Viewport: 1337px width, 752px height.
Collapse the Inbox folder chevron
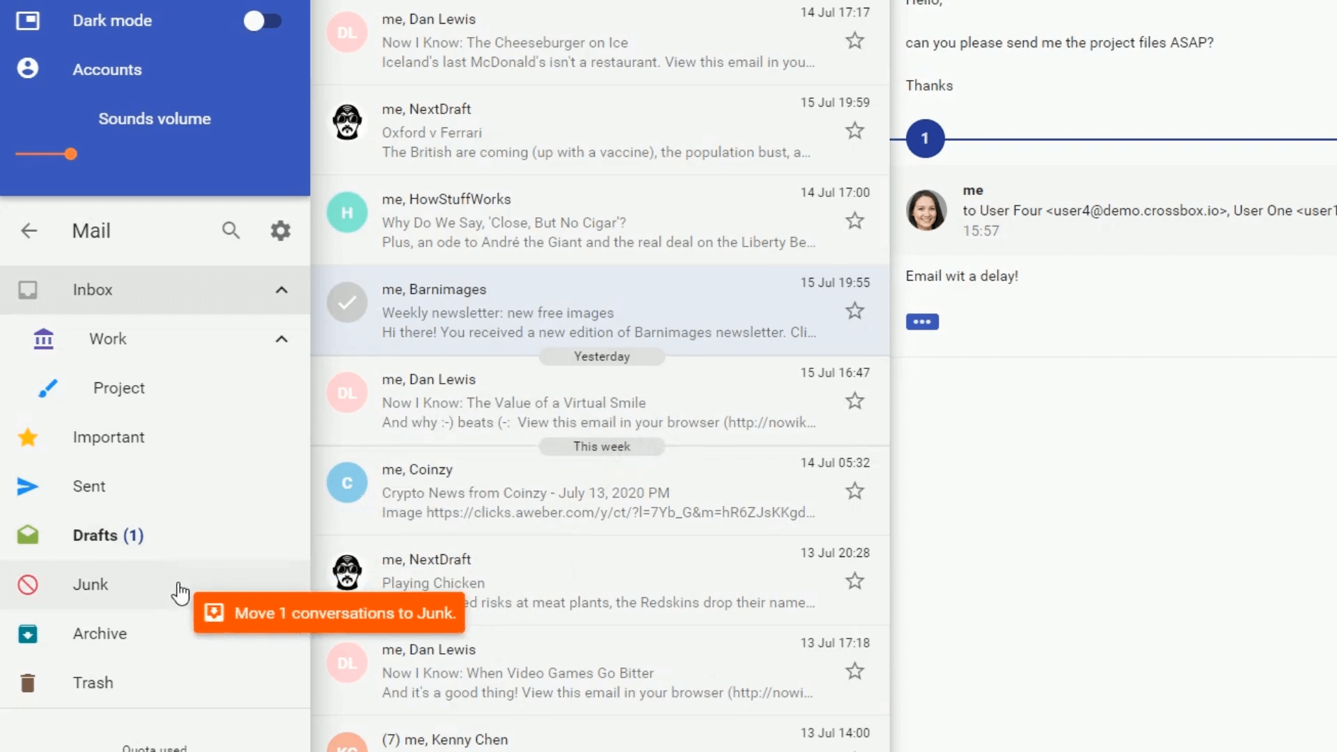click(x=281, y=290)
